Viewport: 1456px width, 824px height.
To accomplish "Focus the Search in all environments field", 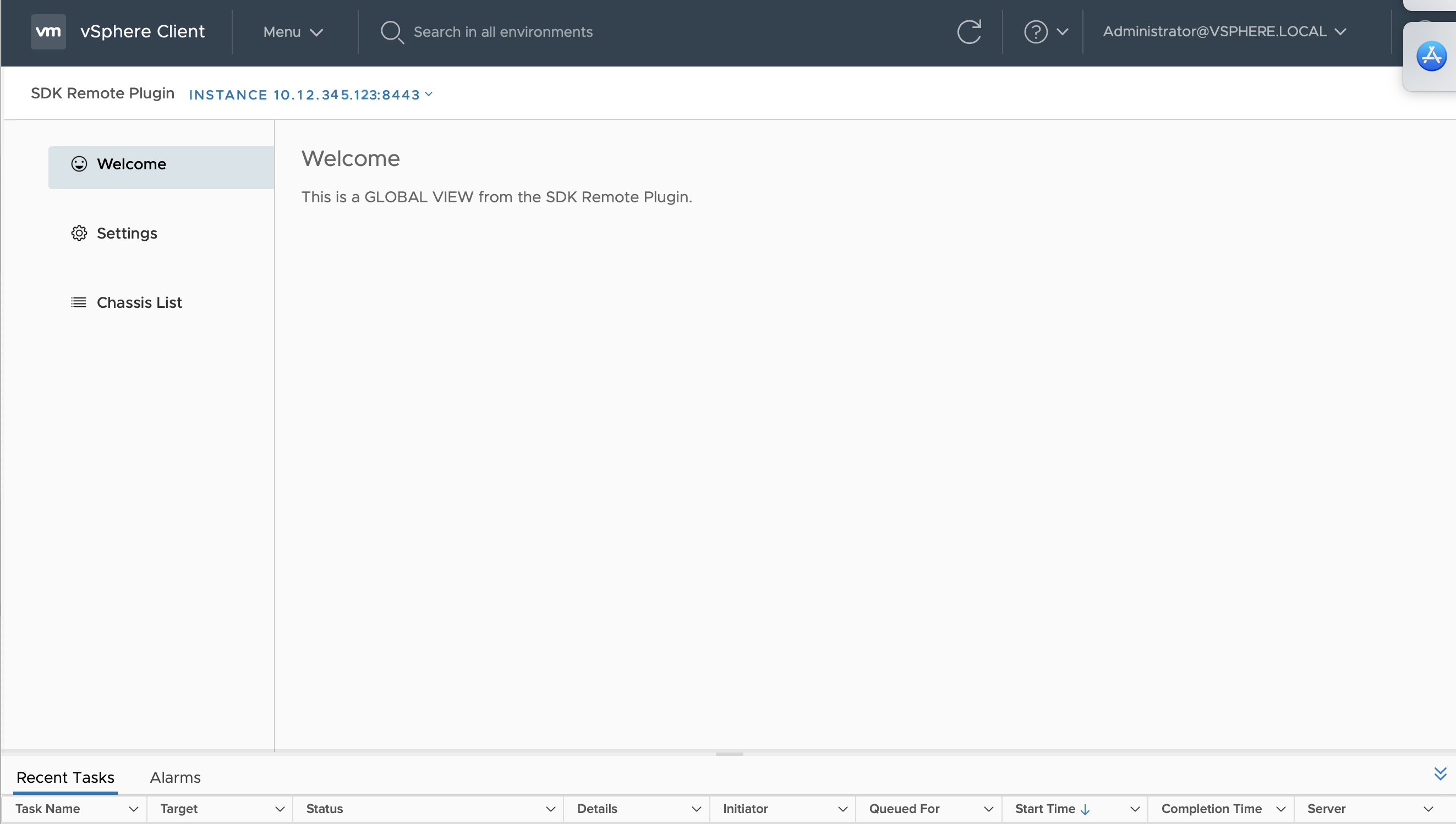I will pos(503,32).
